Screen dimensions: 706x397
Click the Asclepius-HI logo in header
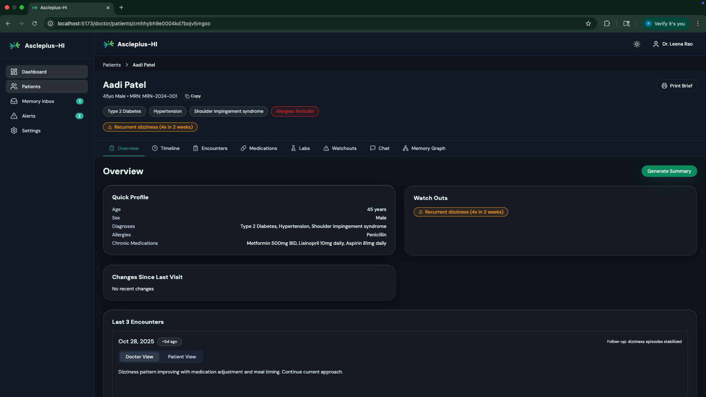pos(108,44)
